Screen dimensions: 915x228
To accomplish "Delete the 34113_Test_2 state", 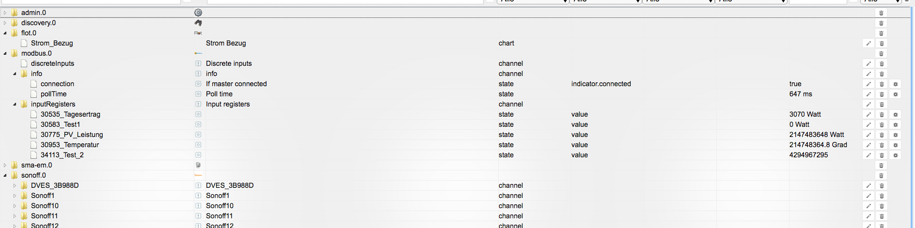I will pos(882,155).
